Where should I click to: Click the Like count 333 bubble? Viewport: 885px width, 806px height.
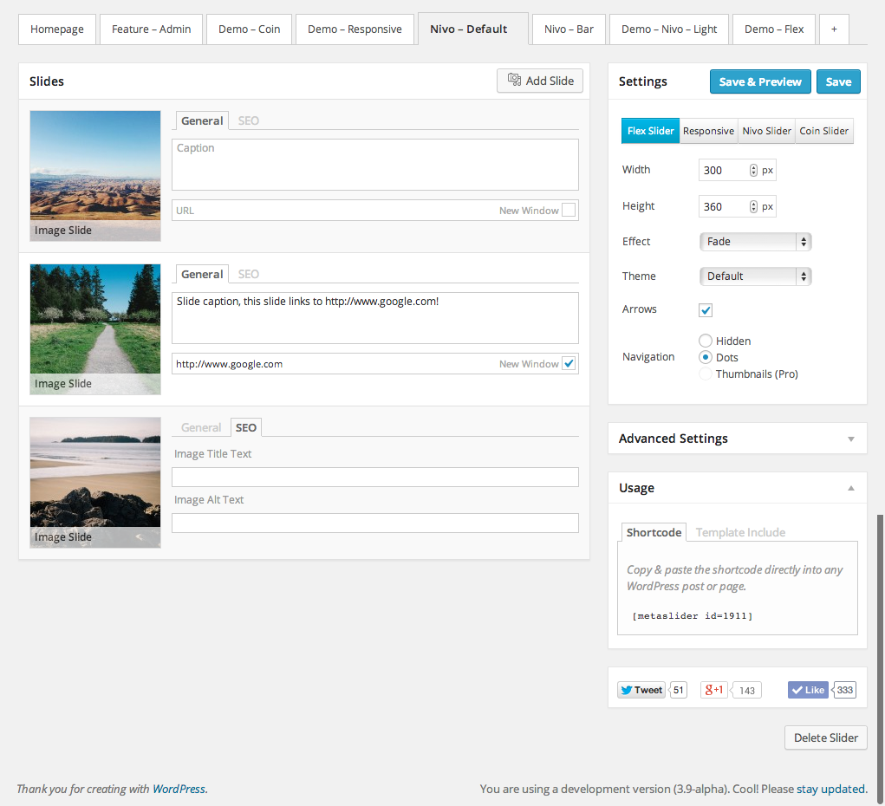click(844, 690)
